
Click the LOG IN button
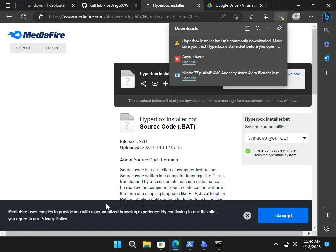[52, 48]
